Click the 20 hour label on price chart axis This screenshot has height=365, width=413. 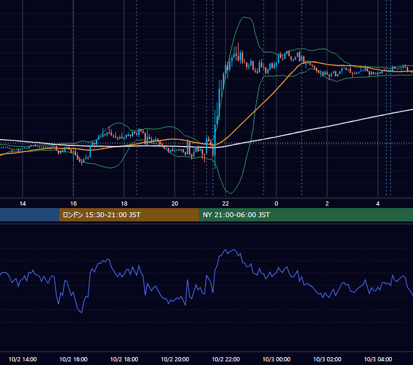click(x=175, y=204)
